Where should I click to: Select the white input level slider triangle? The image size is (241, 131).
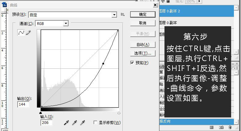coord(119,113)
